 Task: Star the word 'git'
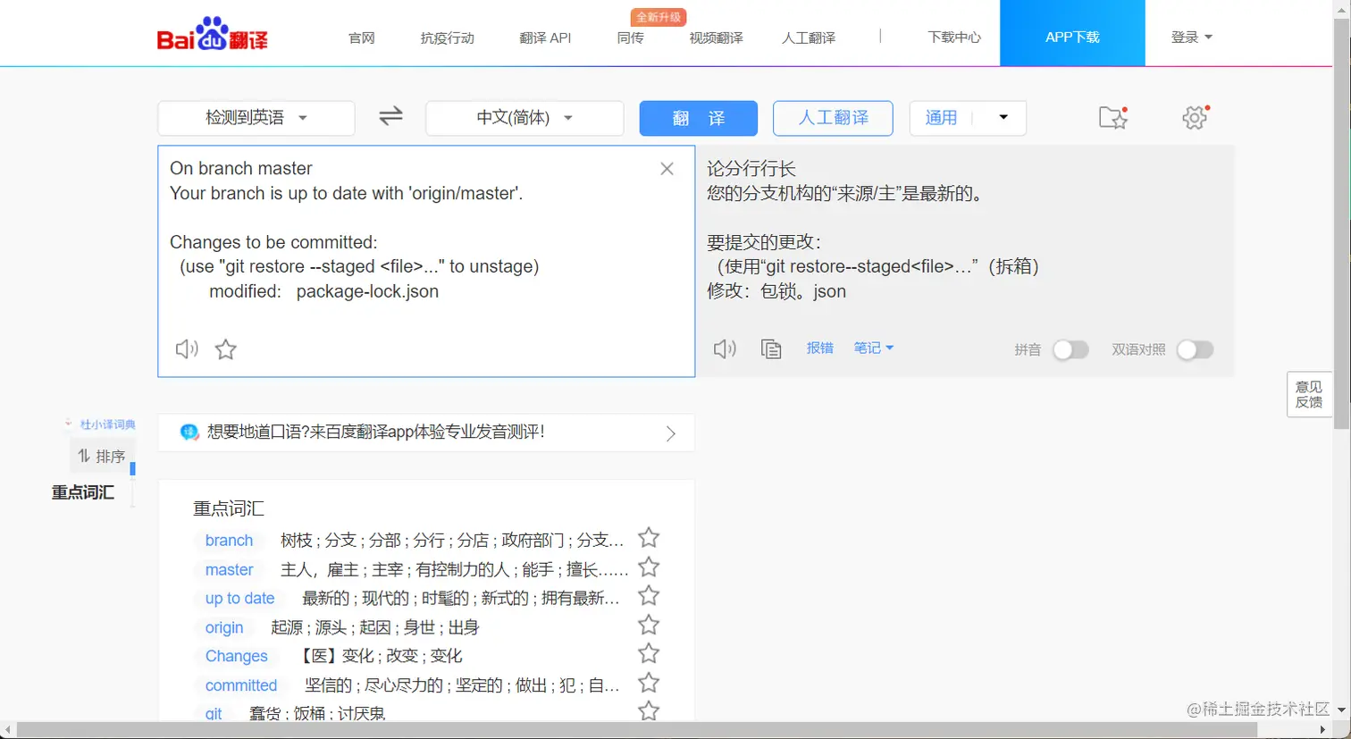coord(649,711)
